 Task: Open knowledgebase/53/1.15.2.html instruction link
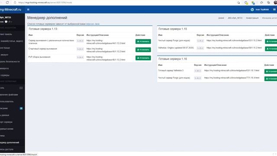click(x=234, y=40)
